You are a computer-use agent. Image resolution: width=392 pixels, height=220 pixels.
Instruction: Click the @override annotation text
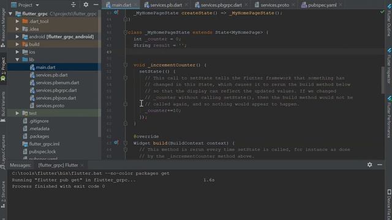[x=146, y=136]
